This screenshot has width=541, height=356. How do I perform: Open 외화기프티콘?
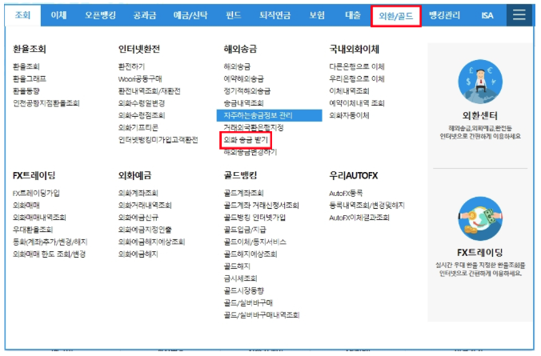(138, 128)
